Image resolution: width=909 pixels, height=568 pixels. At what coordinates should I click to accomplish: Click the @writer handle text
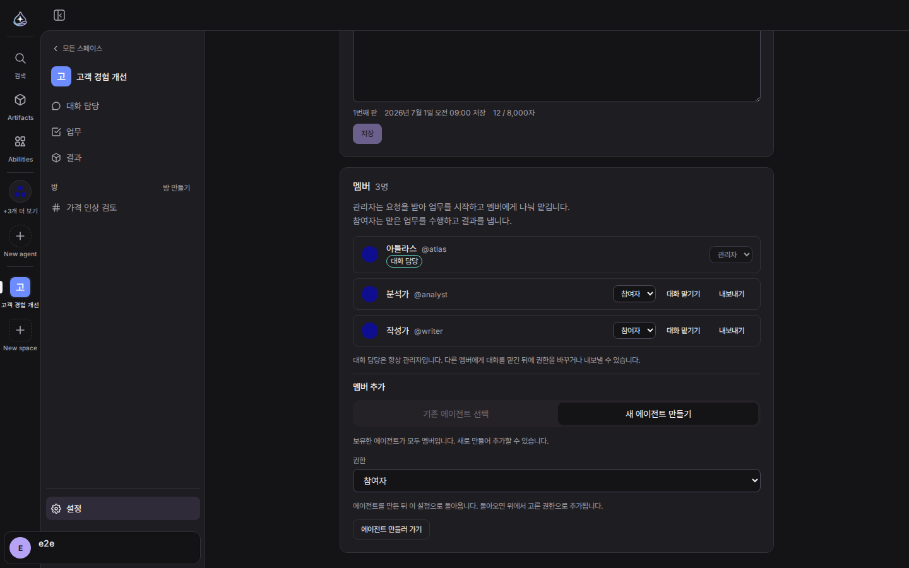[428, 331]
